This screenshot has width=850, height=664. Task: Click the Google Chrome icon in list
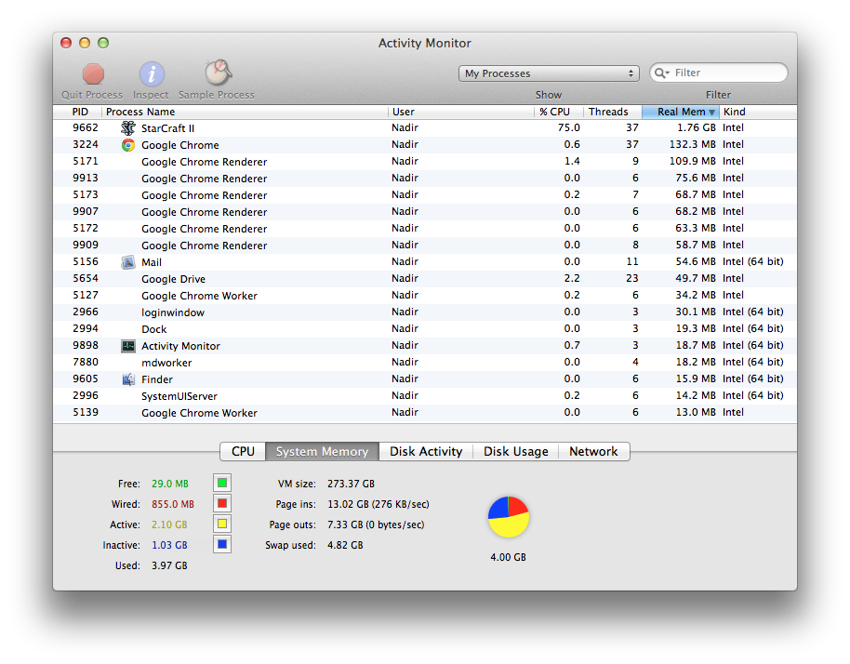pos(128,145)
